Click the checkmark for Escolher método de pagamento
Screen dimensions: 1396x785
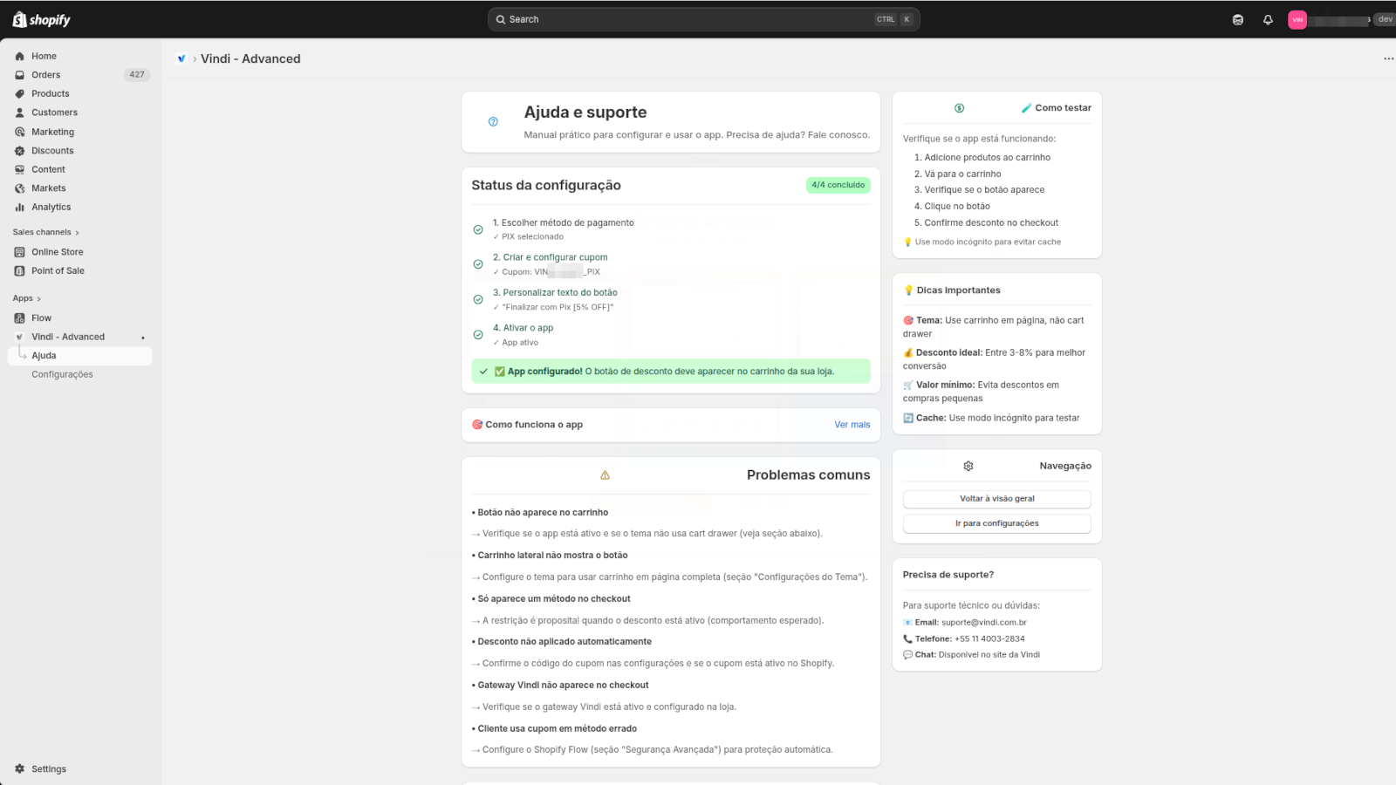coord(478,229)
